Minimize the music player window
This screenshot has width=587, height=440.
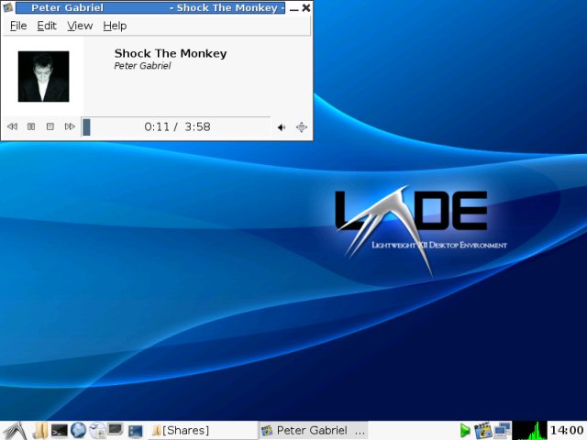tap(293, 8)
